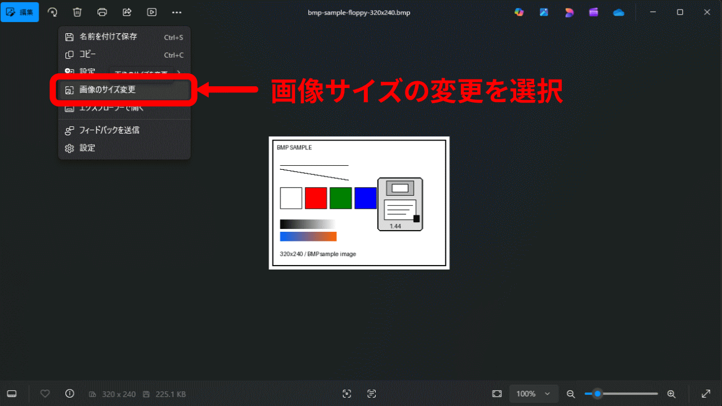Start the slideshow via the play icon
Viewport: 722px width, 406px height.
tap(151, 12)
